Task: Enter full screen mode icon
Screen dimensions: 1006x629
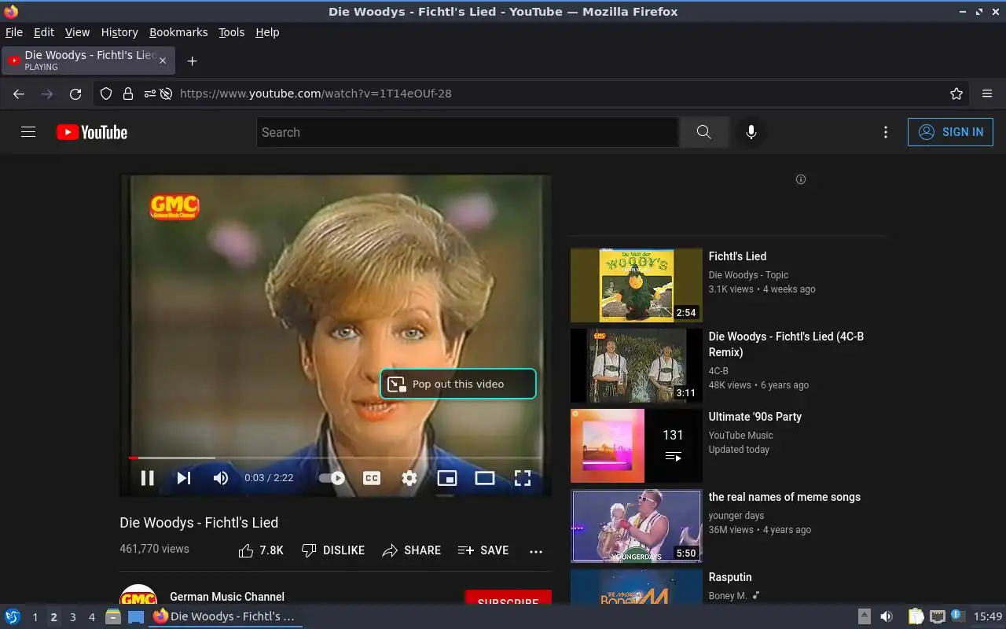Action: 523,478
